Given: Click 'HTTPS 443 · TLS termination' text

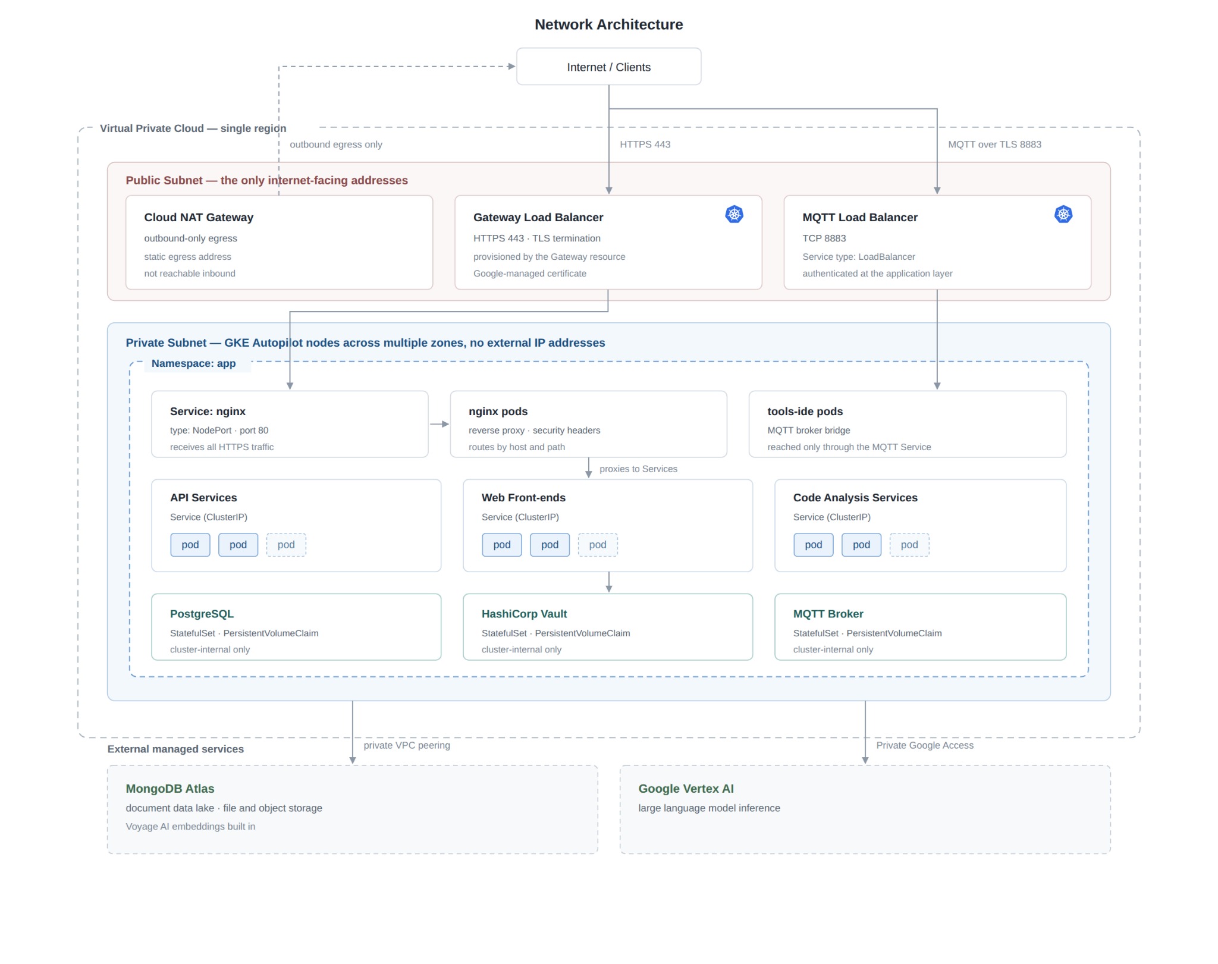Looking at the screenshot, I should coord(536,238).
